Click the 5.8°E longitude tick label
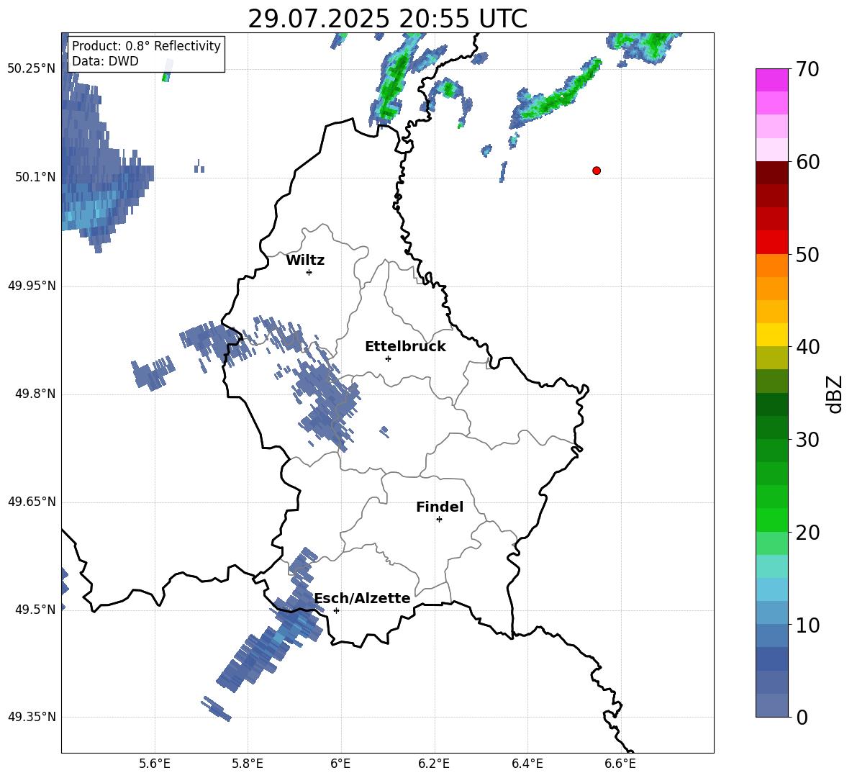The width and height of the screenshot is (852, 778). pos(248,764)
